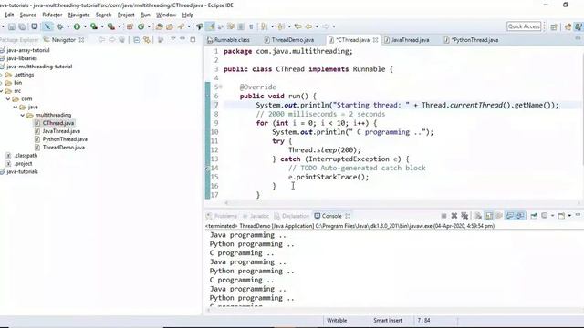Click the Quick Access field
Viewport: 584px width, 328px height.
[524, 26]
